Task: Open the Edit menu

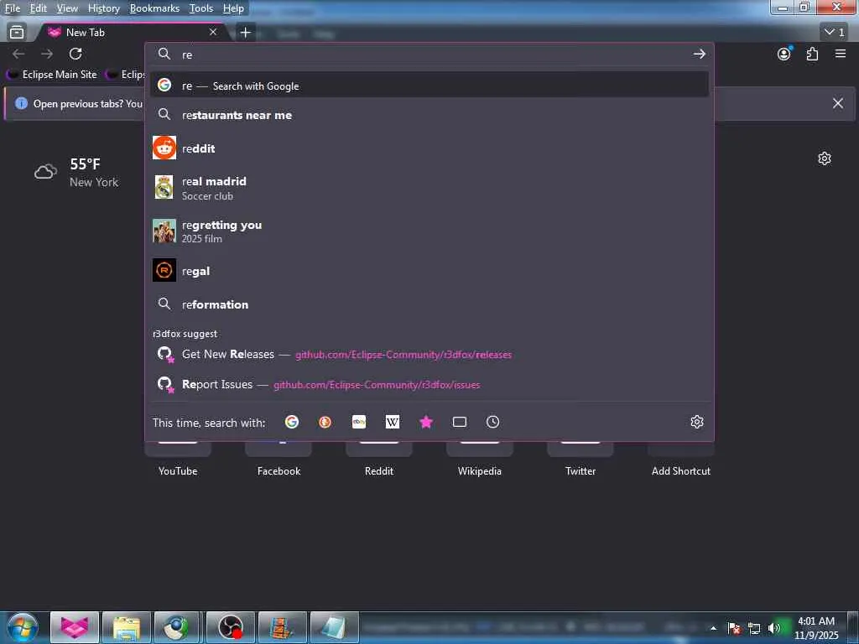Action: (x=38, y=8)
